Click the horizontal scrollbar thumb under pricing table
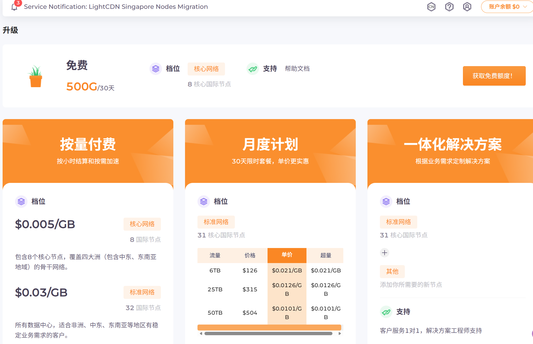Image resolution: width=533 pixels, height=344 pixels. pyautogui.click(x=268, y=334)
